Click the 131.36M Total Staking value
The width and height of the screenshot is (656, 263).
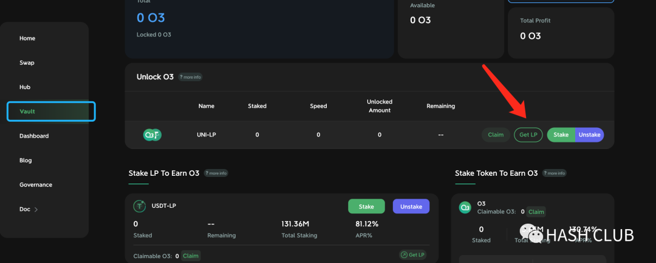click(x=295, y=224)
